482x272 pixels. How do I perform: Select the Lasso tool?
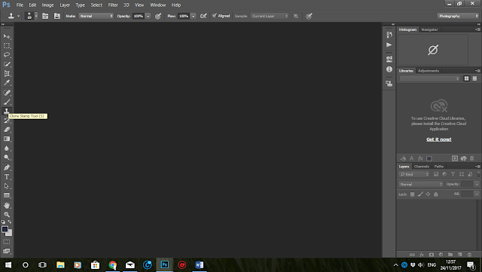[x=7, y=55]
